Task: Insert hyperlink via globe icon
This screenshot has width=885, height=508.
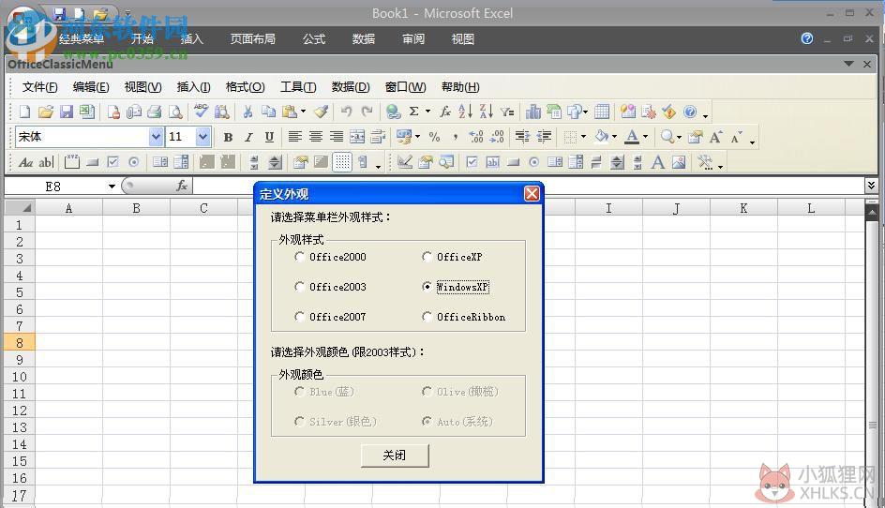Action: [x=393, y=112]
